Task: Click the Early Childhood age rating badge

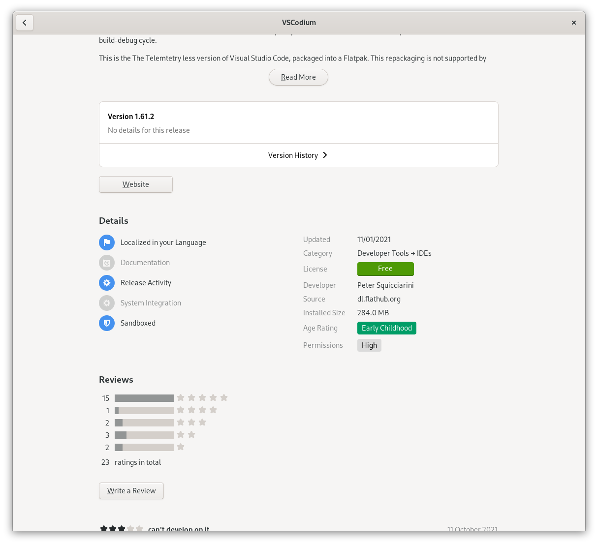Action: click(x=387, y=328)
